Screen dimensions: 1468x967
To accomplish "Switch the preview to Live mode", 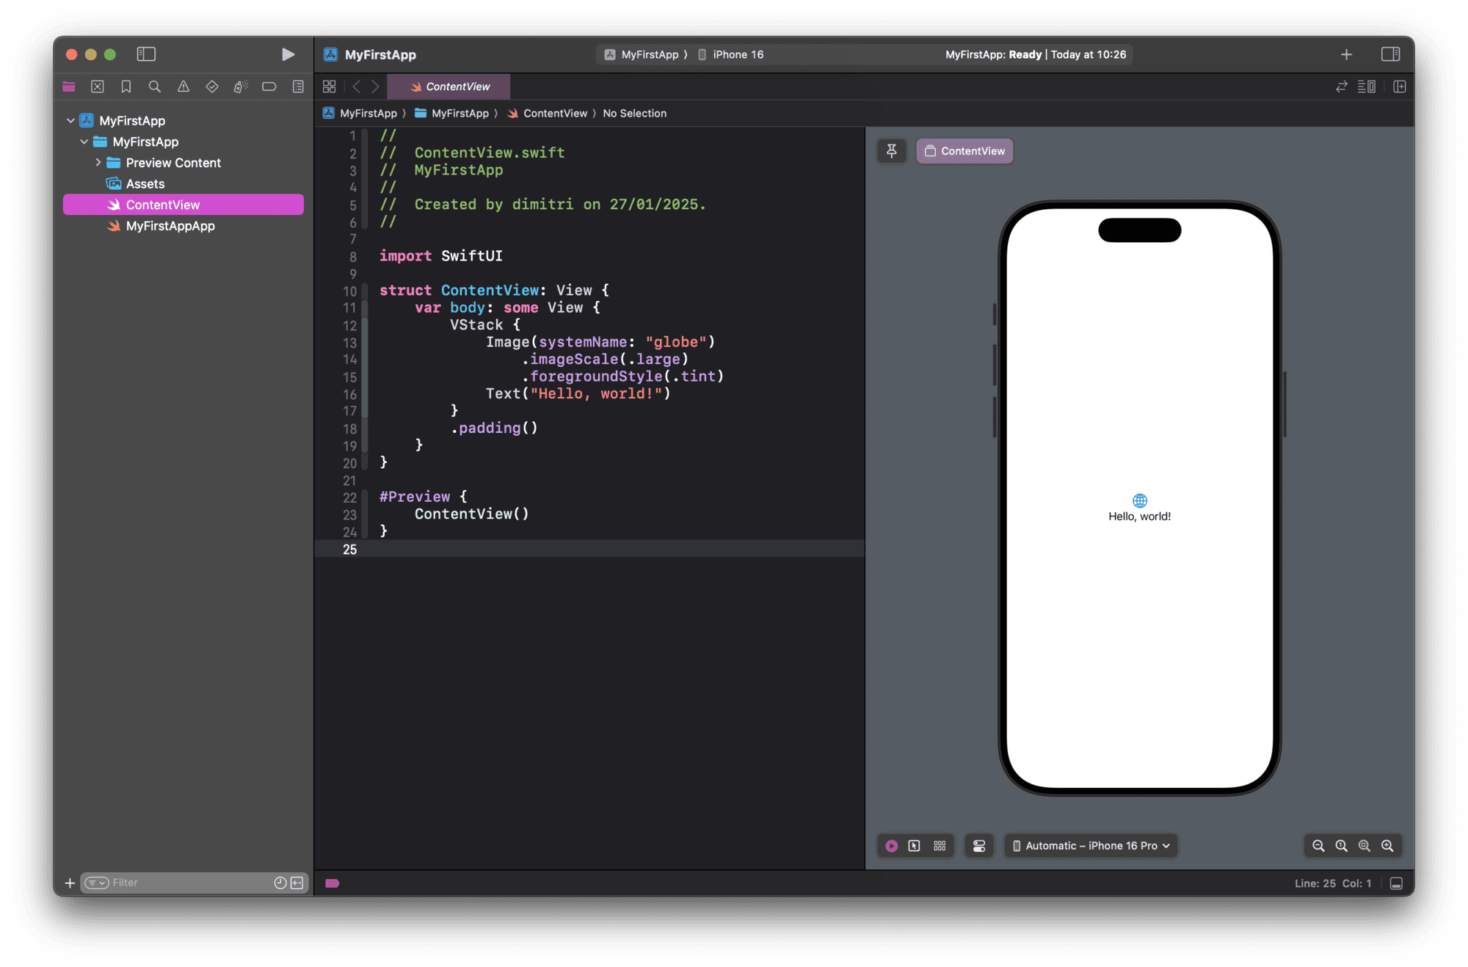I will (892, 846).
